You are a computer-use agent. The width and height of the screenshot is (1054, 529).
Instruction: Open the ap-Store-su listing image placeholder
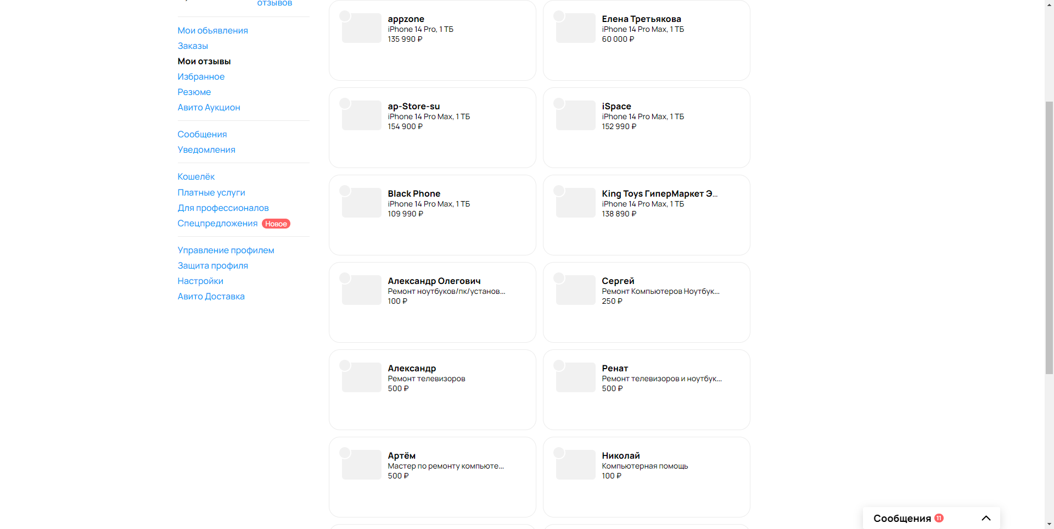point(362,115)
